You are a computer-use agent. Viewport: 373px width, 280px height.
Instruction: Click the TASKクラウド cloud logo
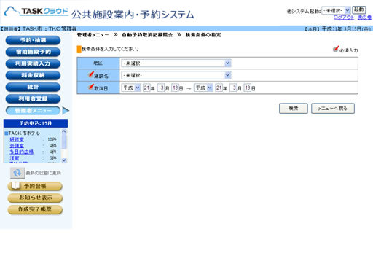pyautogui.click(x=36, y=11)
